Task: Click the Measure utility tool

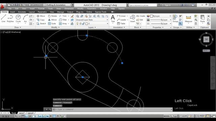Action: pyautogui.click(x=188, y=19)
